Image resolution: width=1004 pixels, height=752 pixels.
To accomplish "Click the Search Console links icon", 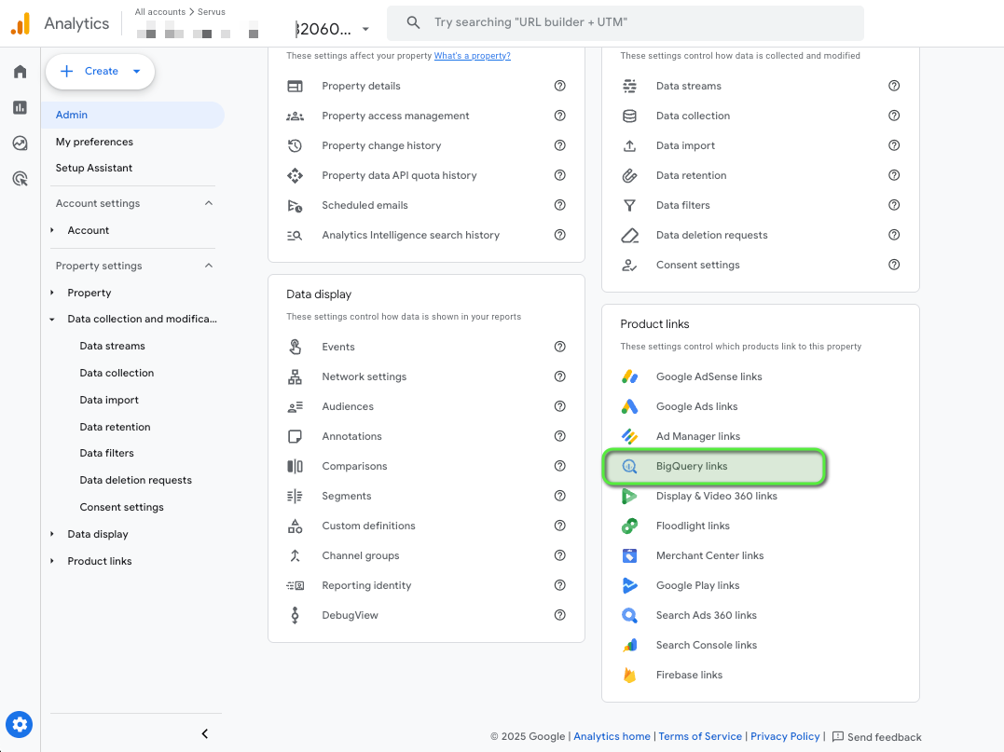I will 629,645.
